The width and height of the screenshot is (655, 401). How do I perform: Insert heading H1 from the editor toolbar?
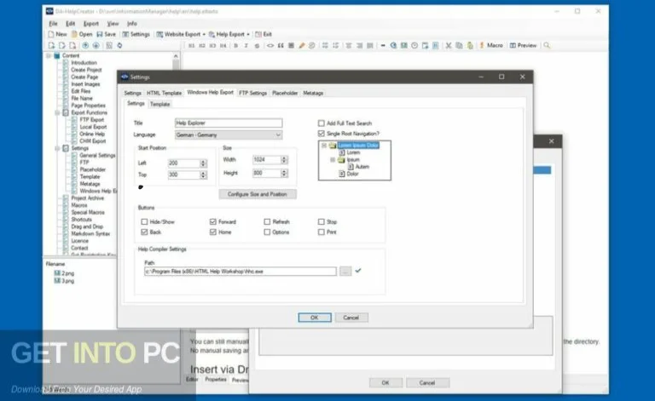coord(191,45)
